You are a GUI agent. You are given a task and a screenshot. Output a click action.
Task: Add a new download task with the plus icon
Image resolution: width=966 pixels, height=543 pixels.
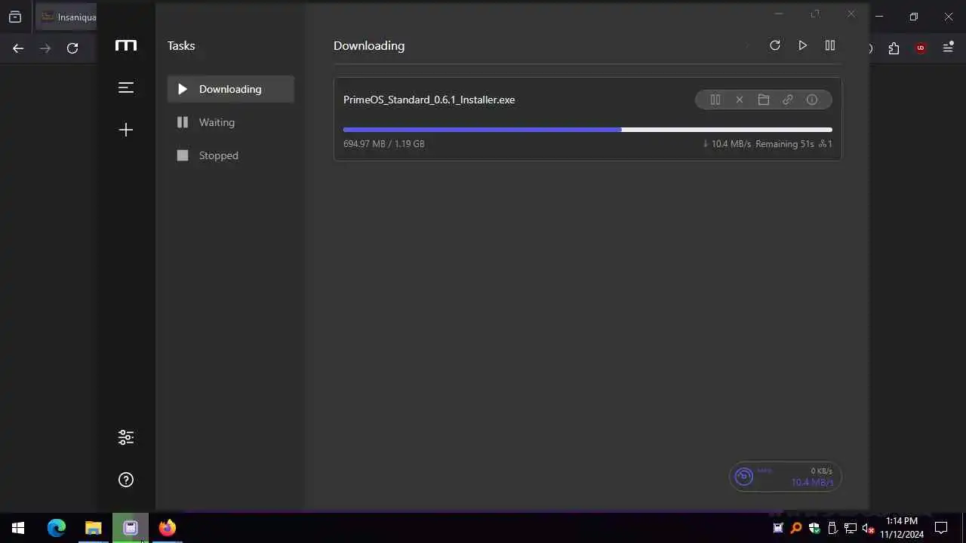tap(126, 130)
